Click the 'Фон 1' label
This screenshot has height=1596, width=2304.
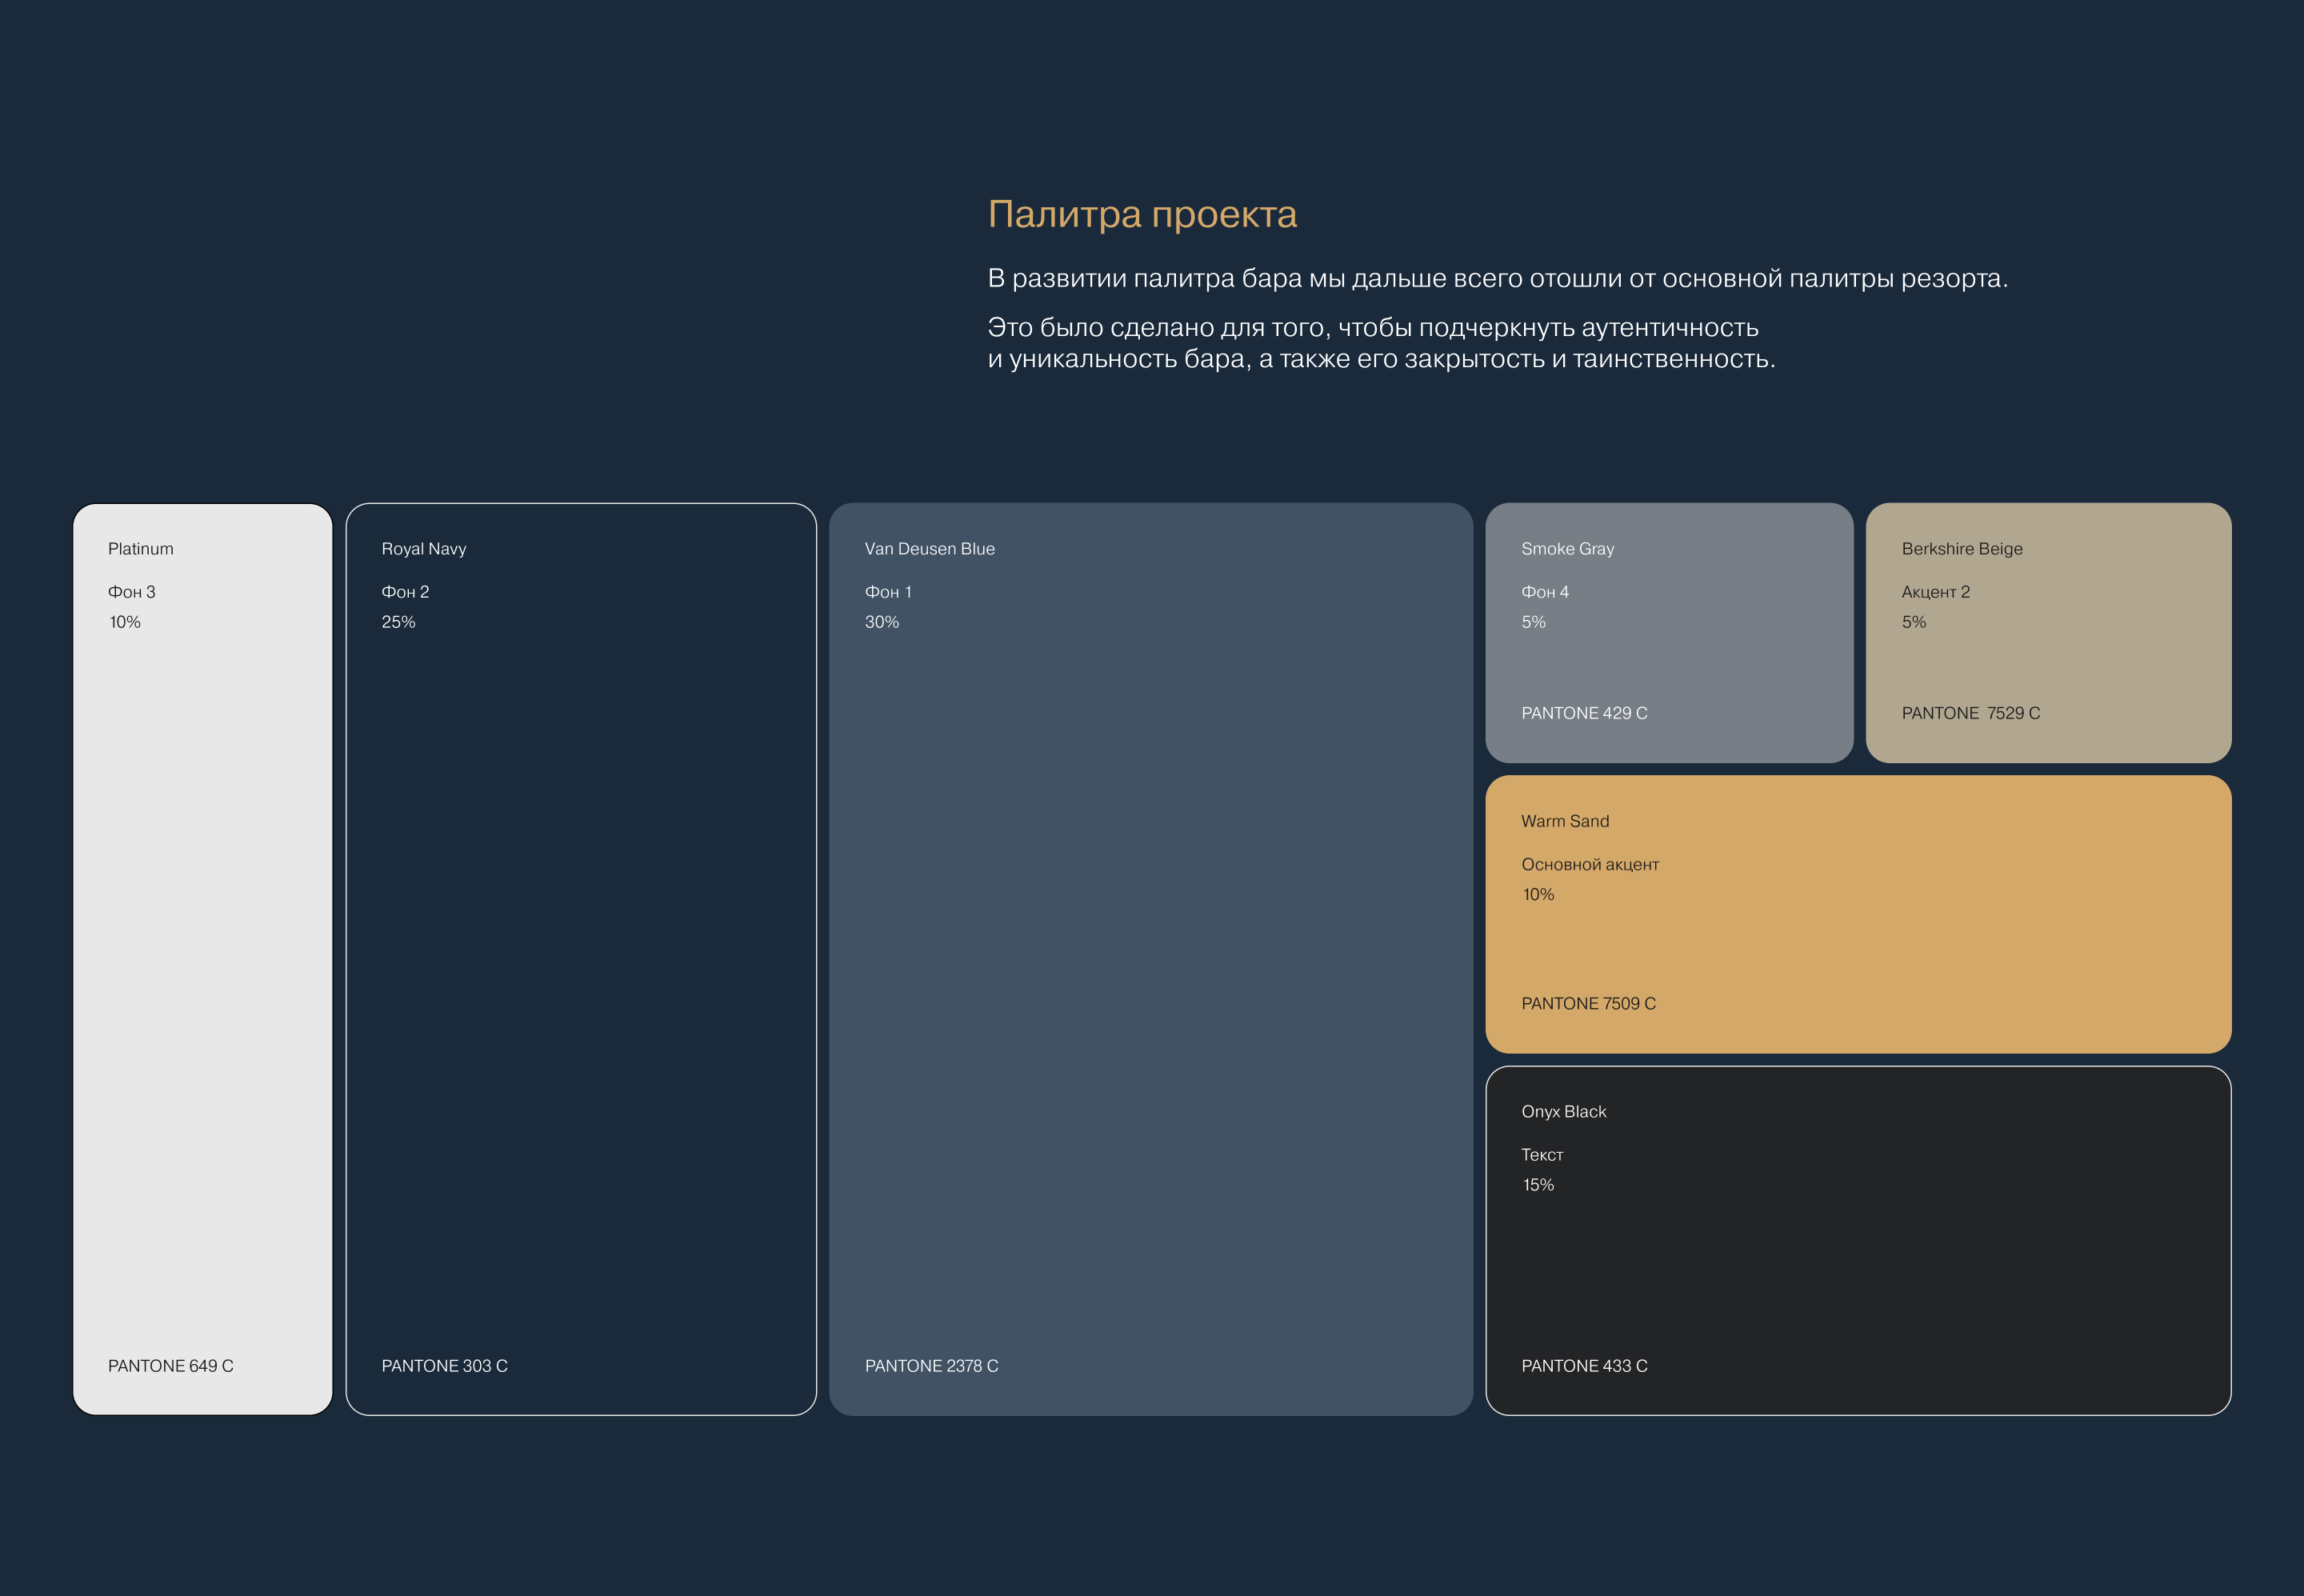[x=888, y=592]
